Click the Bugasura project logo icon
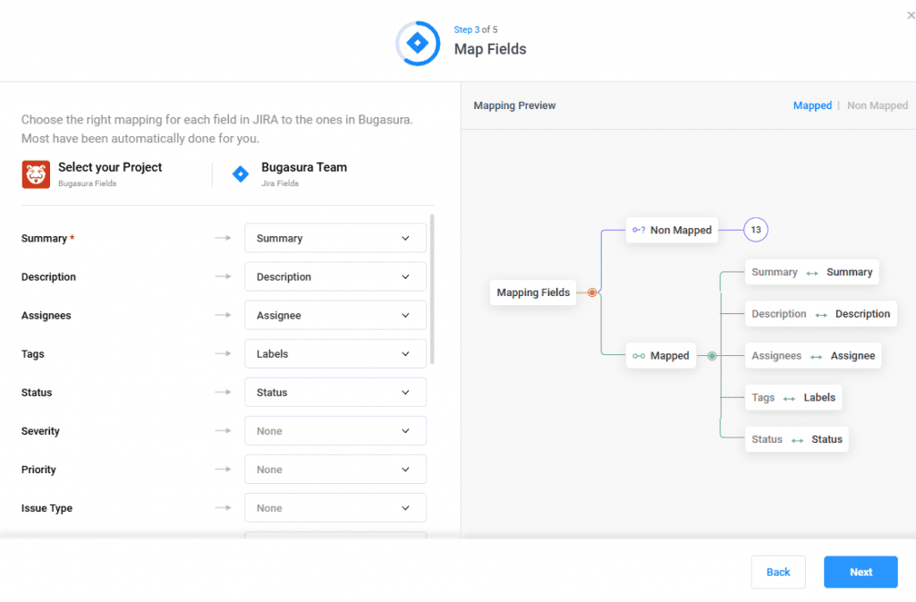916x602 pixels. coord(36,174)
